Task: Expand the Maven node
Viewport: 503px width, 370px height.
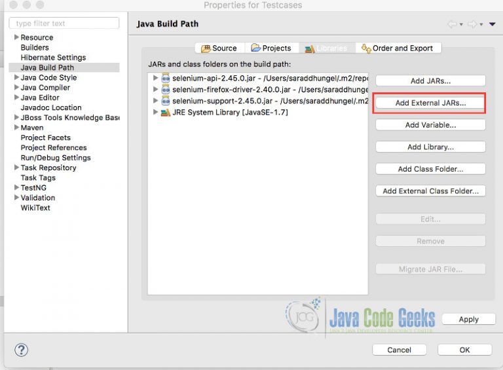Action: click(16, 127)
